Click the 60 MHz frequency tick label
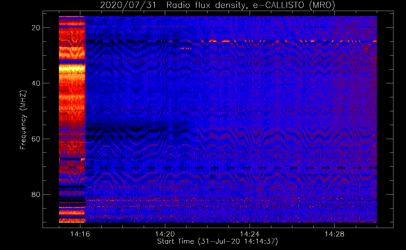Viewport: 406px width, 250px height. point(36,139)
